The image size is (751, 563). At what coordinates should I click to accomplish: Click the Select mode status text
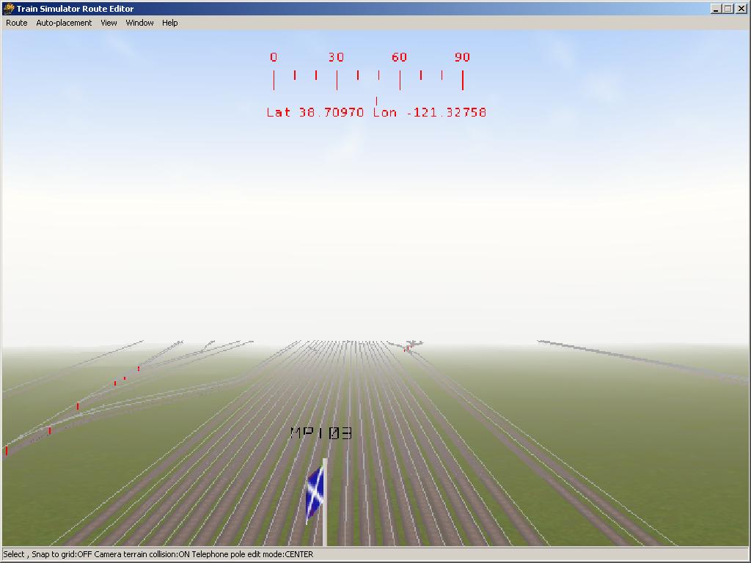tap(14, 554)
